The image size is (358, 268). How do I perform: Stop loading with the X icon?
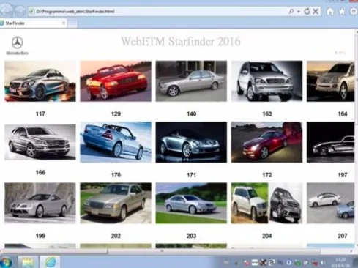click(316, 11)
